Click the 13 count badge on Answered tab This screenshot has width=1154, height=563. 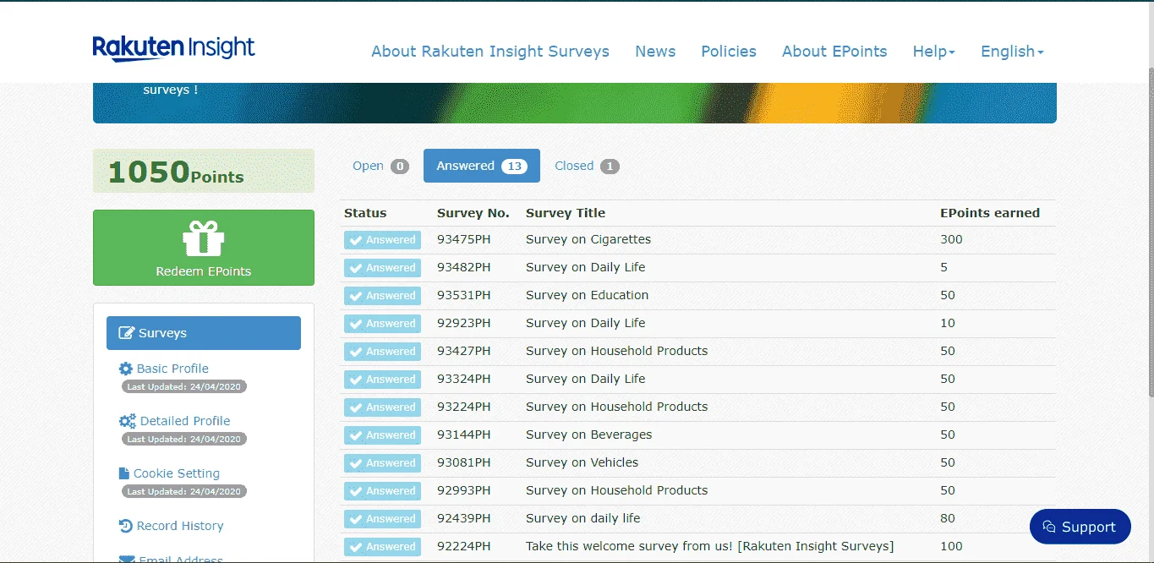pyautogui.click(x=514, y=167)
